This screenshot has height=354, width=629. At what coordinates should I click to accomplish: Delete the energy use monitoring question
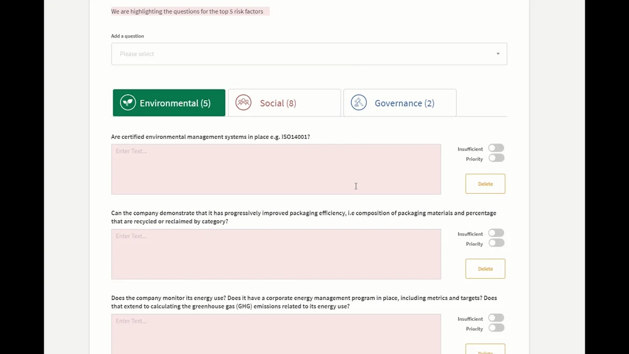(x=485, y=350)
